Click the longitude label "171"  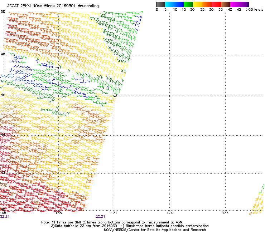tap(114, 213)
